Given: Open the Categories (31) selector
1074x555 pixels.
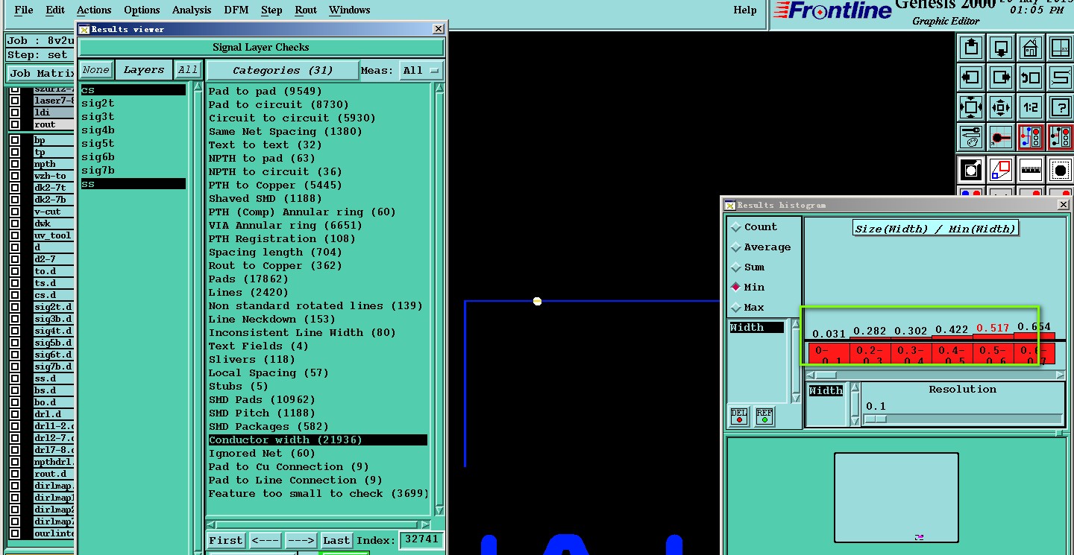Looking at the screenshot, I should point(282,70).
